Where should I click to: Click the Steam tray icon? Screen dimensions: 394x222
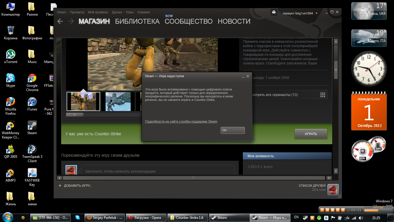tap(305, 218)
